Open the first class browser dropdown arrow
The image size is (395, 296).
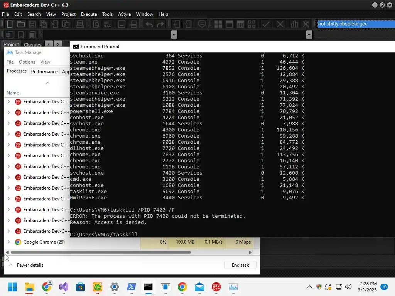pos(174,34)
